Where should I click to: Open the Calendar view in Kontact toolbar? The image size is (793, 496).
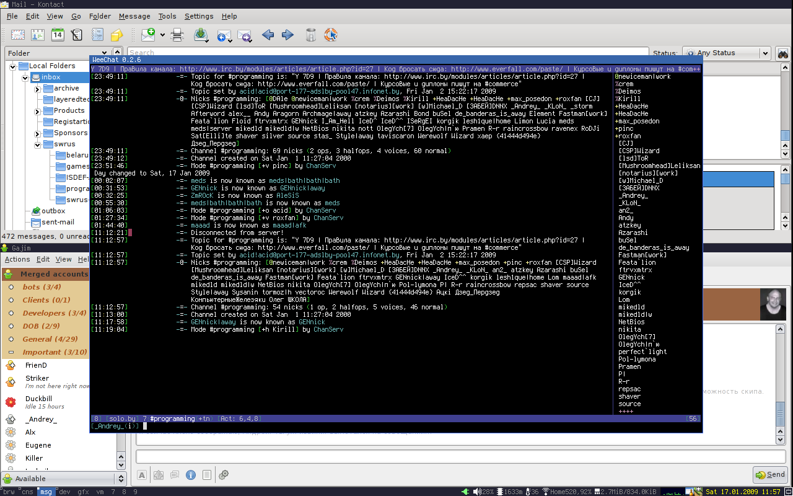[58, 35]
